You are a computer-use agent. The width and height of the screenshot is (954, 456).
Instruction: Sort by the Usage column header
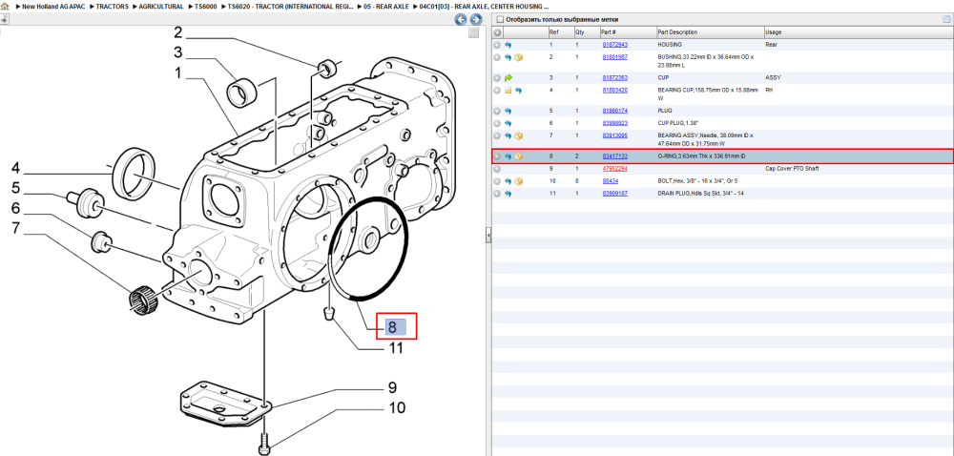point(774,32)
